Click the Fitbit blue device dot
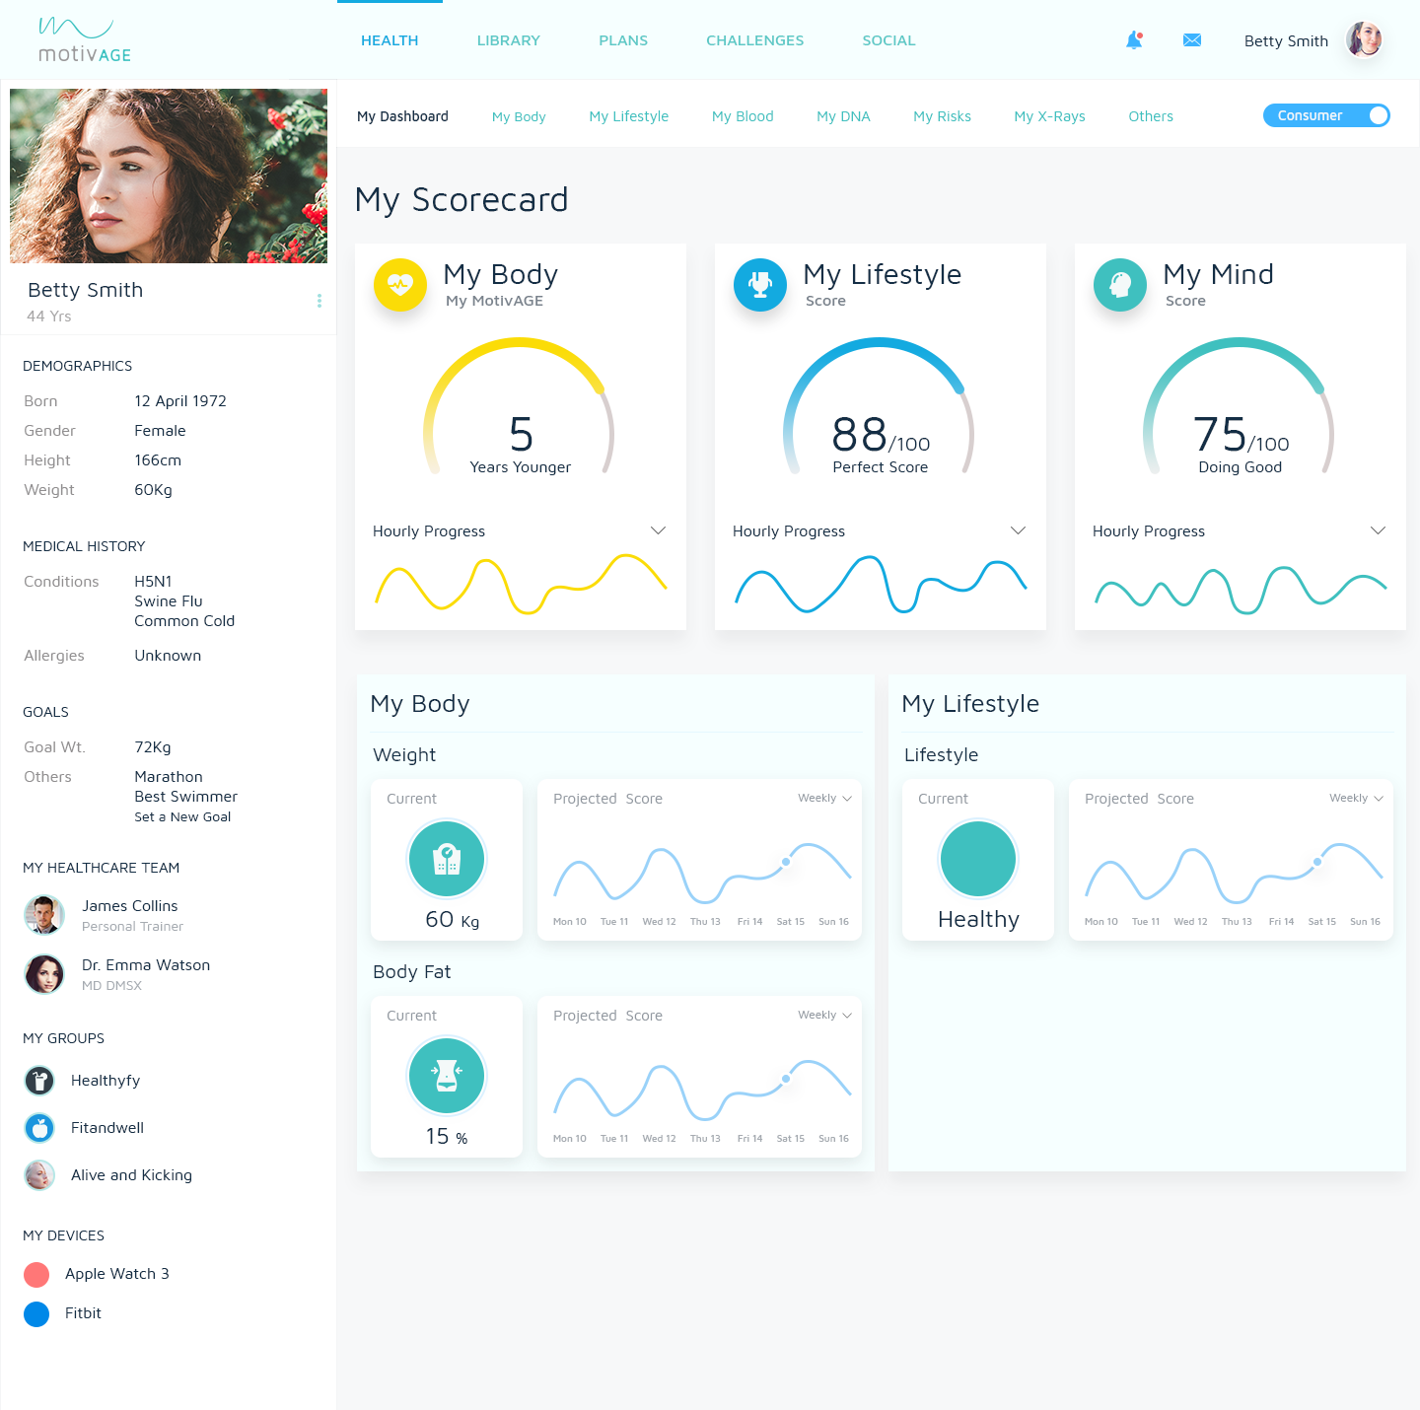This screenshot has width=1420, height=1410. (x=36, y=1314)
